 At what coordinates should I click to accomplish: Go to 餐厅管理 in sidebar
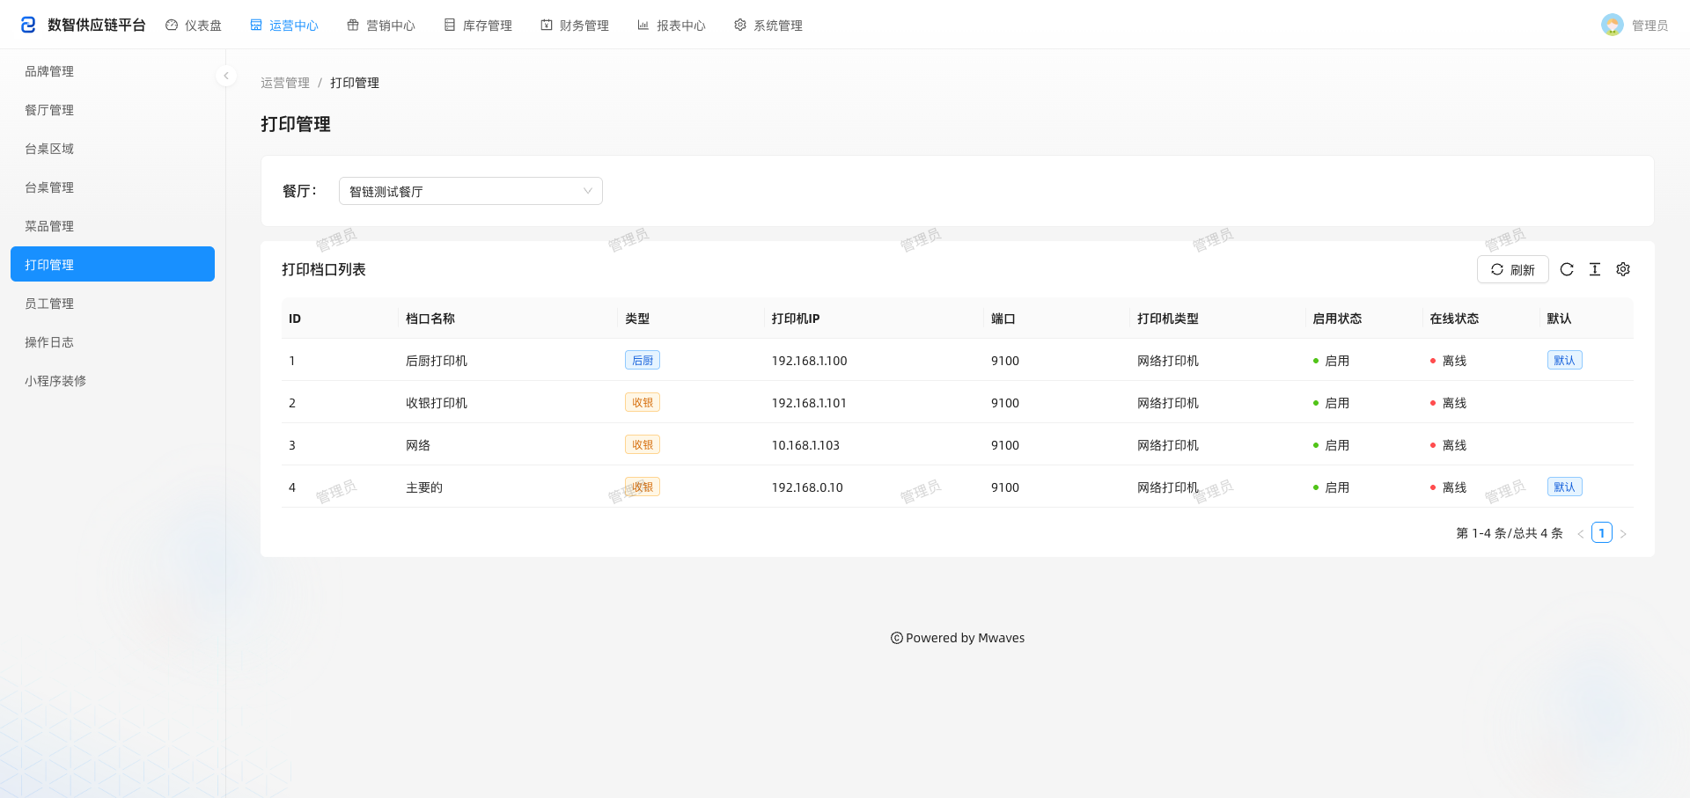pos(113,110)
